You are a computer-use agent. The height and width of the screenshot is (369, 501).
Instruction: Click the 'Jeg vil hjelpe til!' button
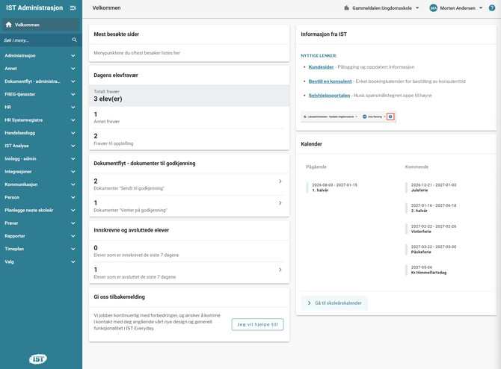(x=257, y=325)
